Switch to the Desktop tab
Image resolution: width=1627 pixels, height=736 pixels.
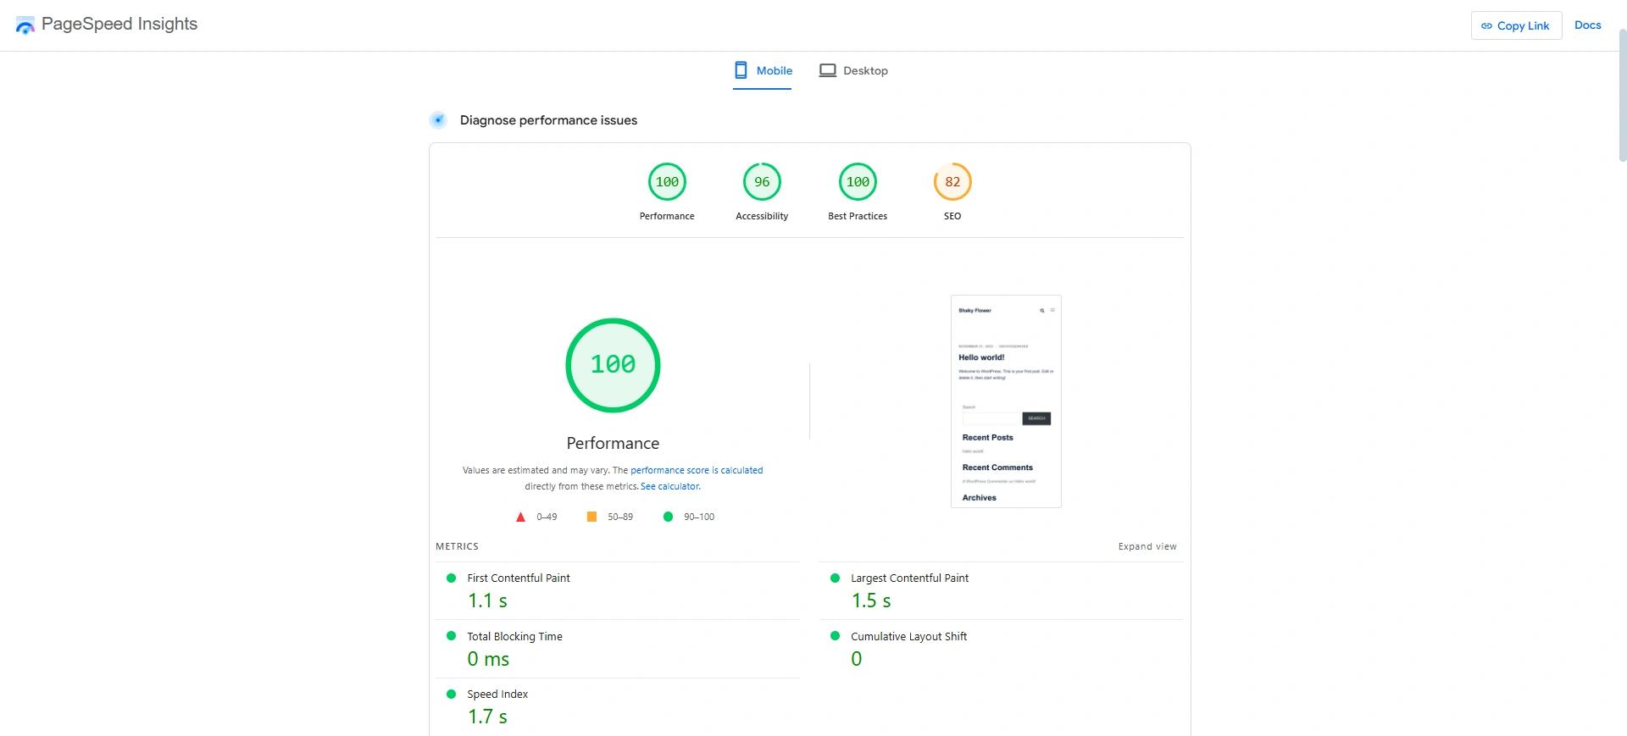point(853,71)
